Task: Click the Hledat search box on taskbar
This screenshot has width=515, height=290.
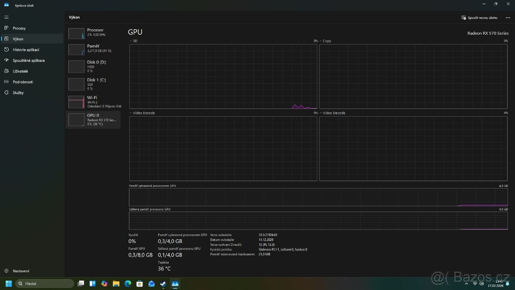Action: pyautogui.click(x=44, y=284)
